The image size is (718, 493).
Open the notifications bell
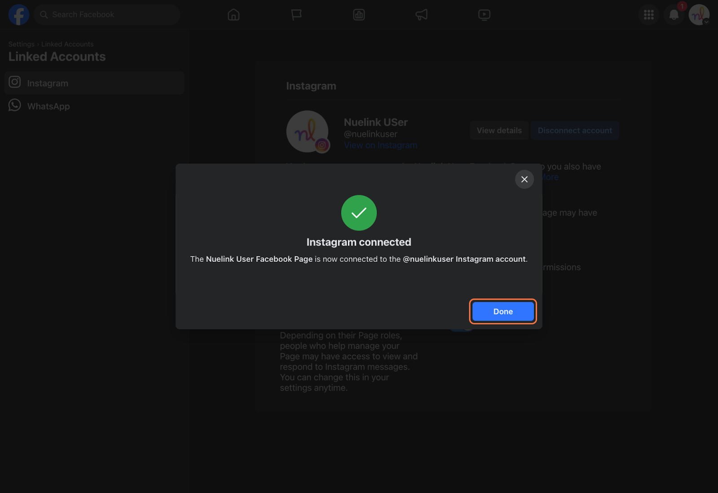pyautogui.click(x=674, y=15)
